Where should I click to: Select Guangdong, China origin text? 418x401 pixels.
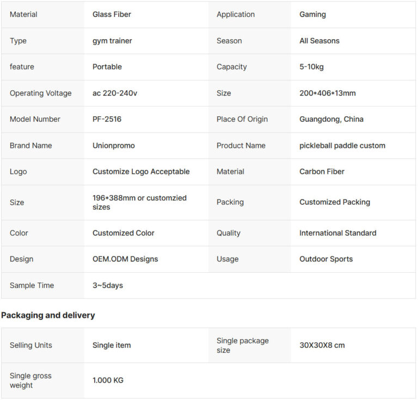[x=331, y=119]
